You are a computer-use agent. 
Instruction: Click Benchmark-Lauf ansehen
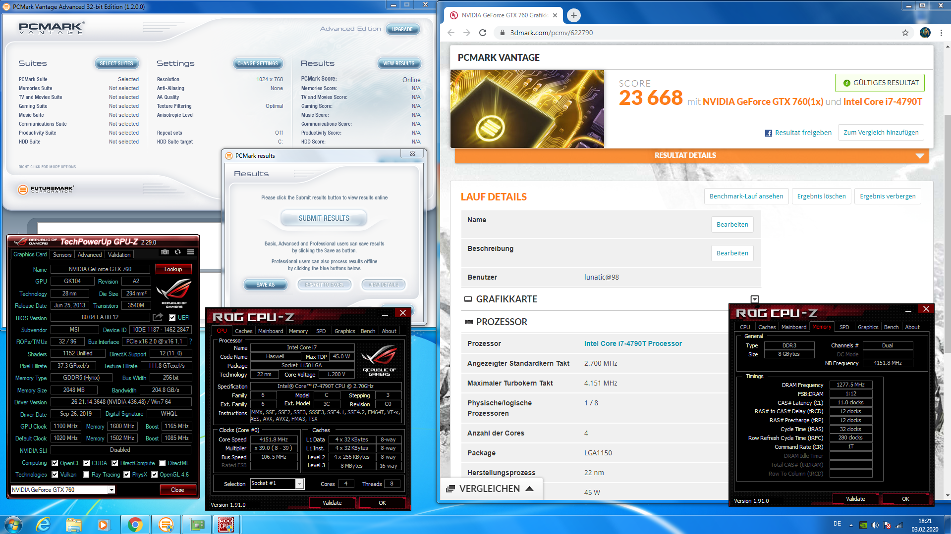[746, 196]
